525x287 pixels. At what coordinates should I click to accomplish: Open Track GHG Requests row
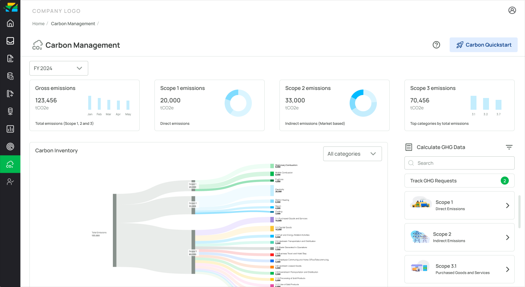pos(459,181)
